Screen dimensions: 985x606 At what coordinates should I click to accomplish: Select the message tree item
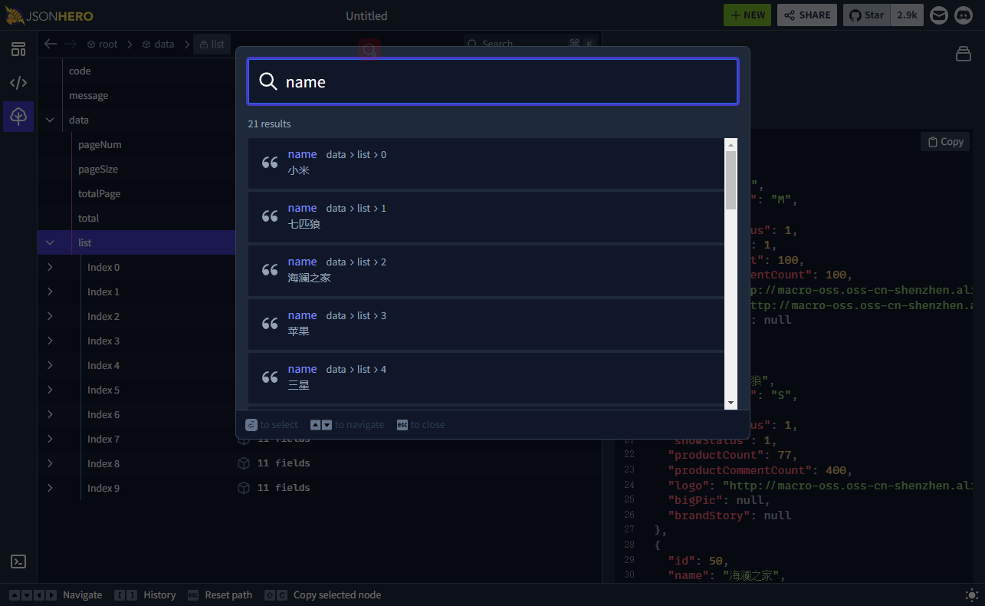click(x=88, y=95)
